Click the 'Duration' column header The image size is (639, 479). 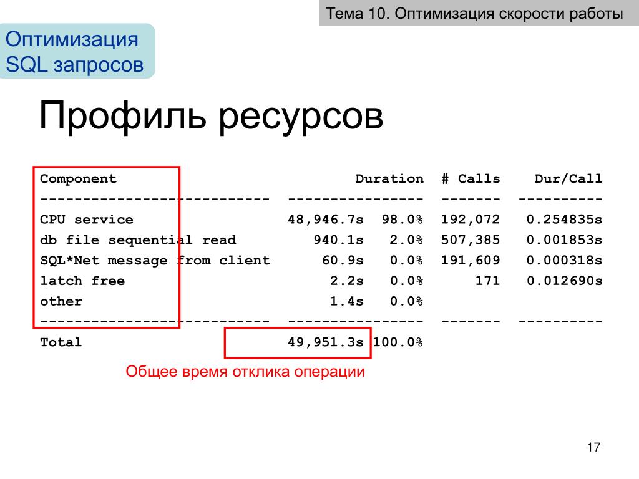point(389,179)
